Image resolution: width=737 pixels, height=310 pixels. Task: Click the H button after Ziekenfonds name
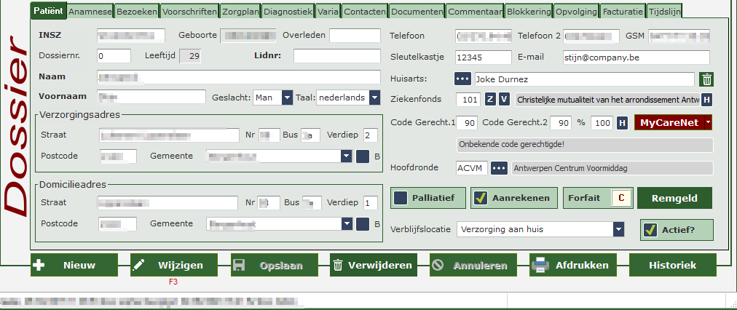point(706,100)
